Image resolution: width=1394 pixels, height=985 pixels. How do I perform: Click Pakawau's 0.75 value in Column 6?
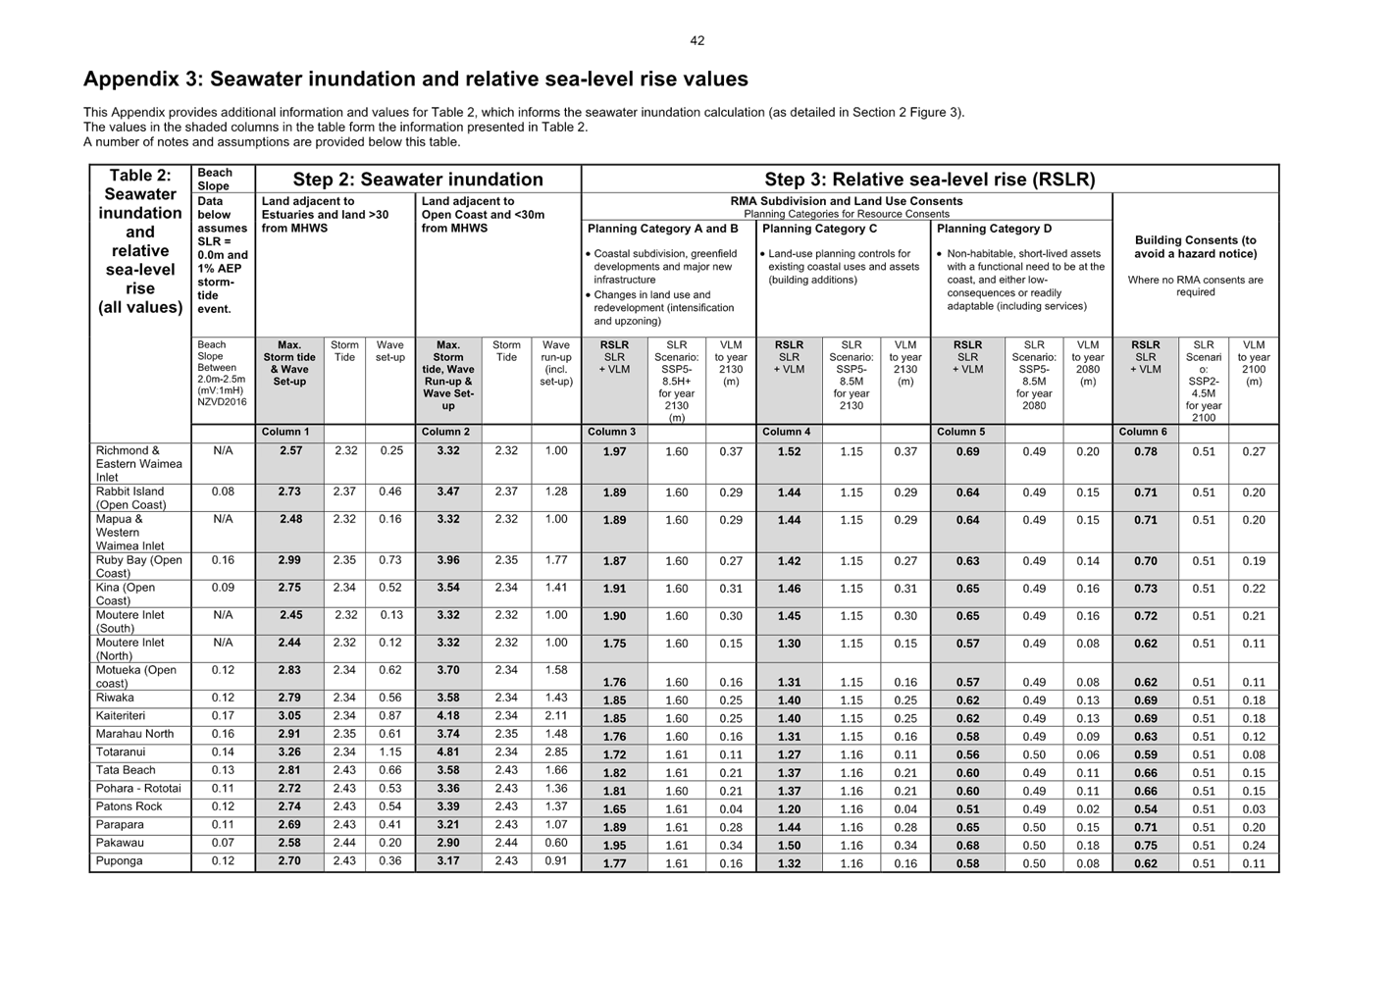pos(1145,846)
